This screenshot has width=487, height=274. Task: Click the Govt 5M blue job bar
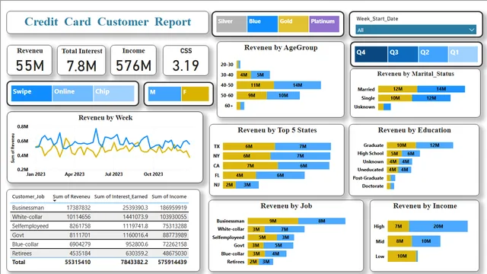click(x=279, y=245)
